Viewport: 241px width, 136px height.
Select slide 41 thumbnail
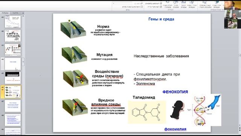tap(12, 22)
